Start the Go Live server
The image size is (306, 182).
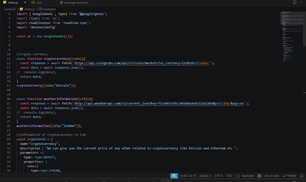[x=272, y=176]
